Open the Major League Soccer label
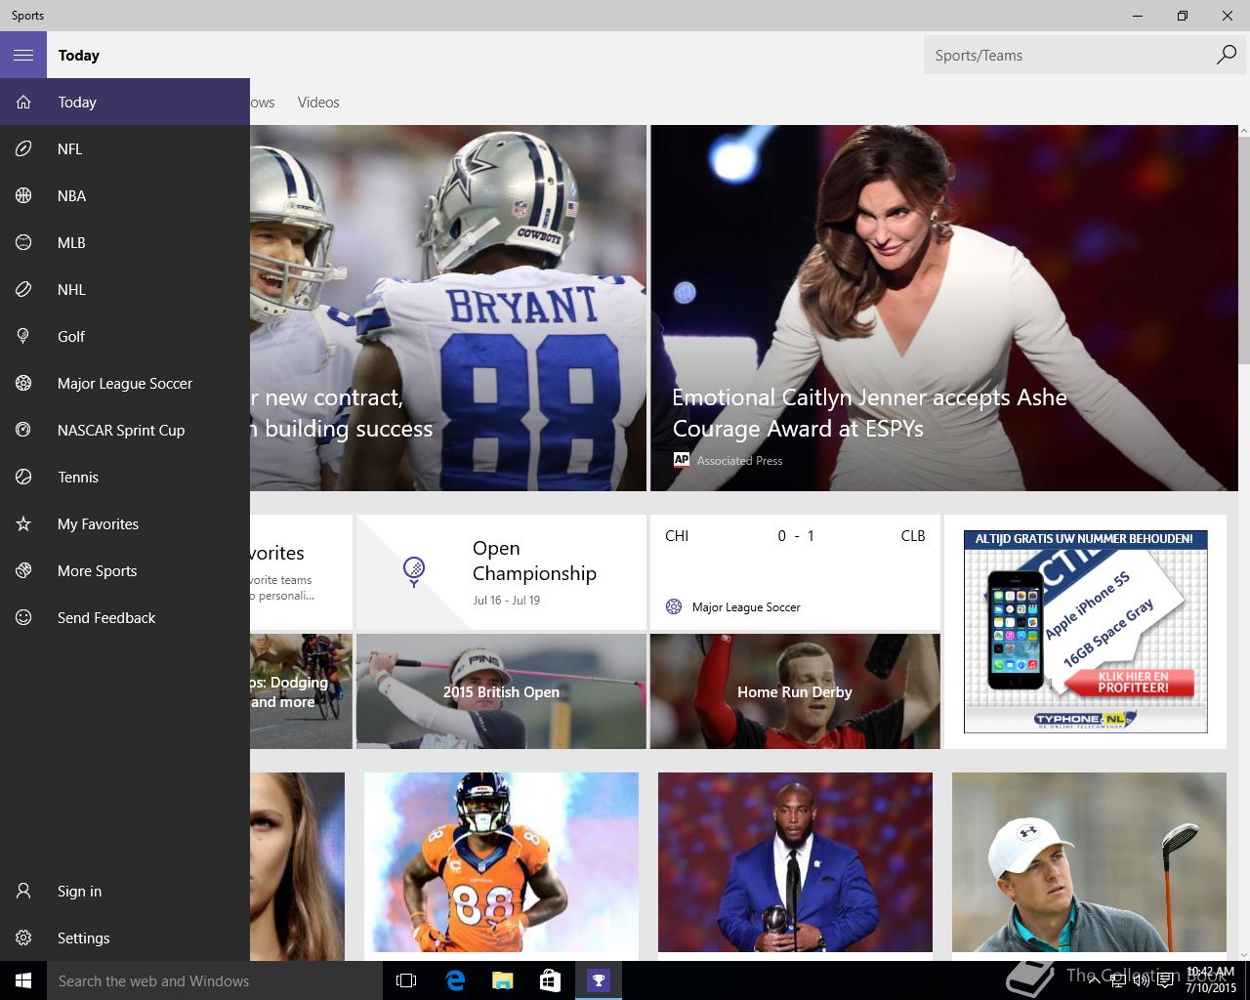 (125, 383)
